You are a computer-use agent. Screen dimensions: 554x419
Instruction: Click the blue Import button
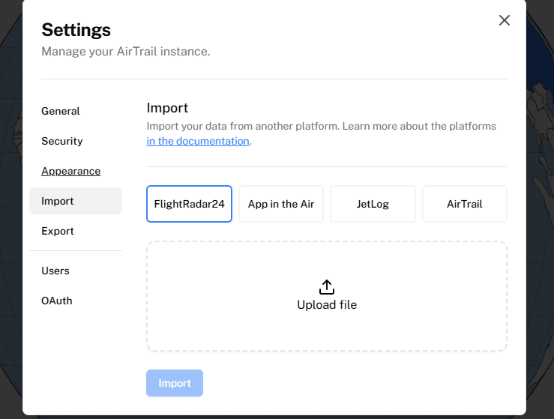click(175, 383)
